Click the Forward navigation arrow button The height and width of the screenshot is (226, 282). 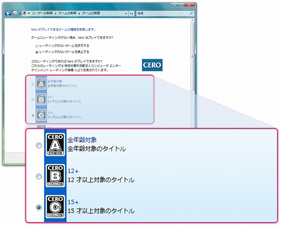pyautogui.click(x=15, y=14)
